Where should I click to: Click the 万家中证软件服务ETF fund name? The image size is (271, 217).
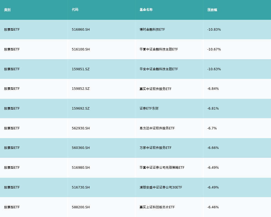tap(156, 148)
